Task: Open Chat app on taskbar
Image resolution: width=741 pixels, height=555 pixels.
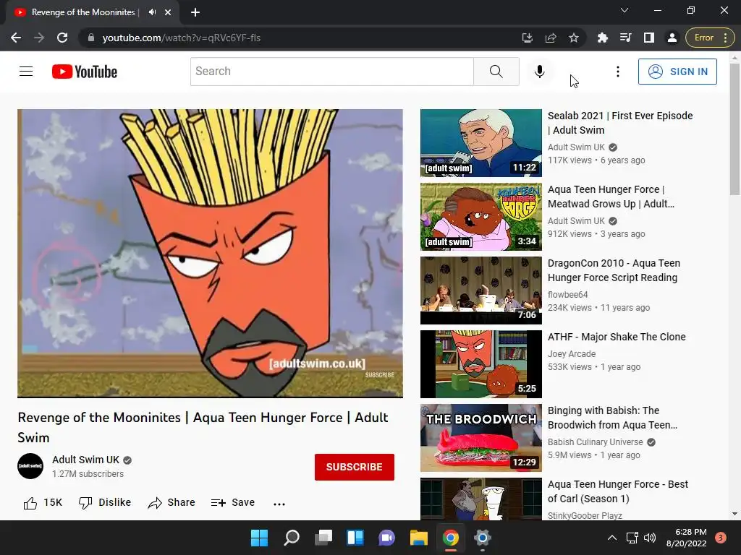Action: (x=386, y=538)
